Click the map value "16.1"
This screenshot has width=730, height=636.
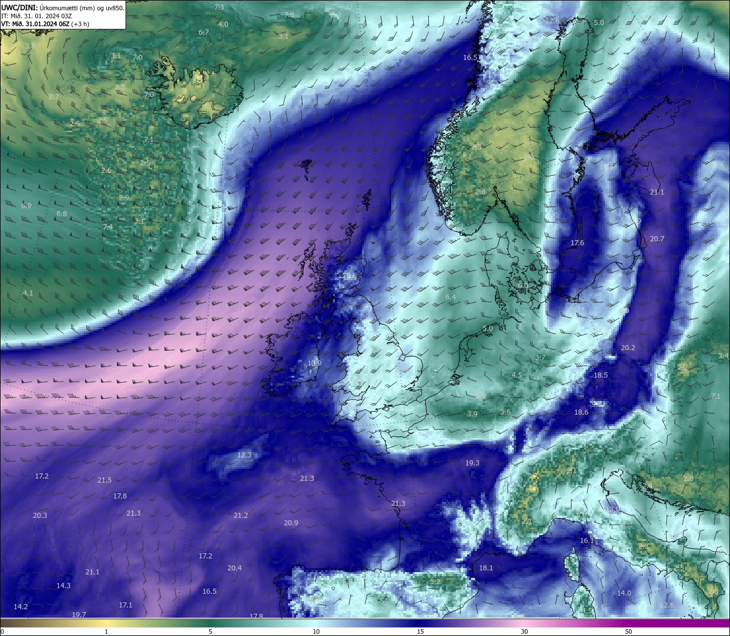coord(587,540)
